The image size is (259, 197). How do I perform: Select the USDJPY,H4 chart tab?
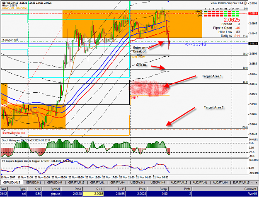tap(158, 183)
